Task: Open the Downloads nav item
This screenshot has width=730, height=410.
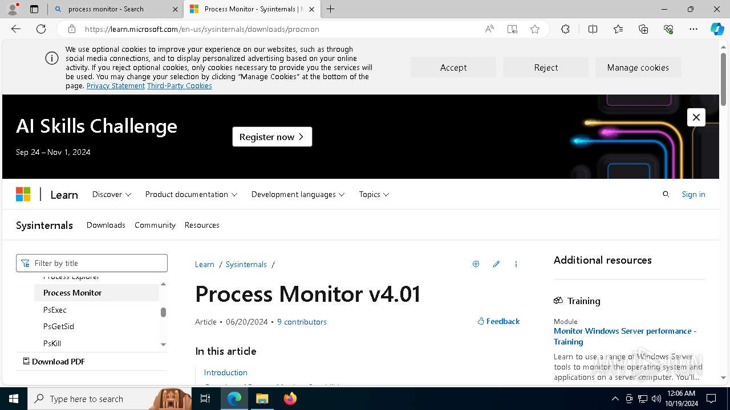Action: click(106, 225)
